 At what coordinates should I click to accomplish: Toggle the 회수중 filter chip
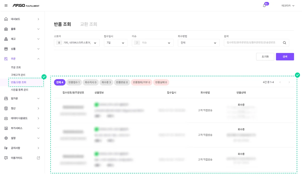coord(106,82)
